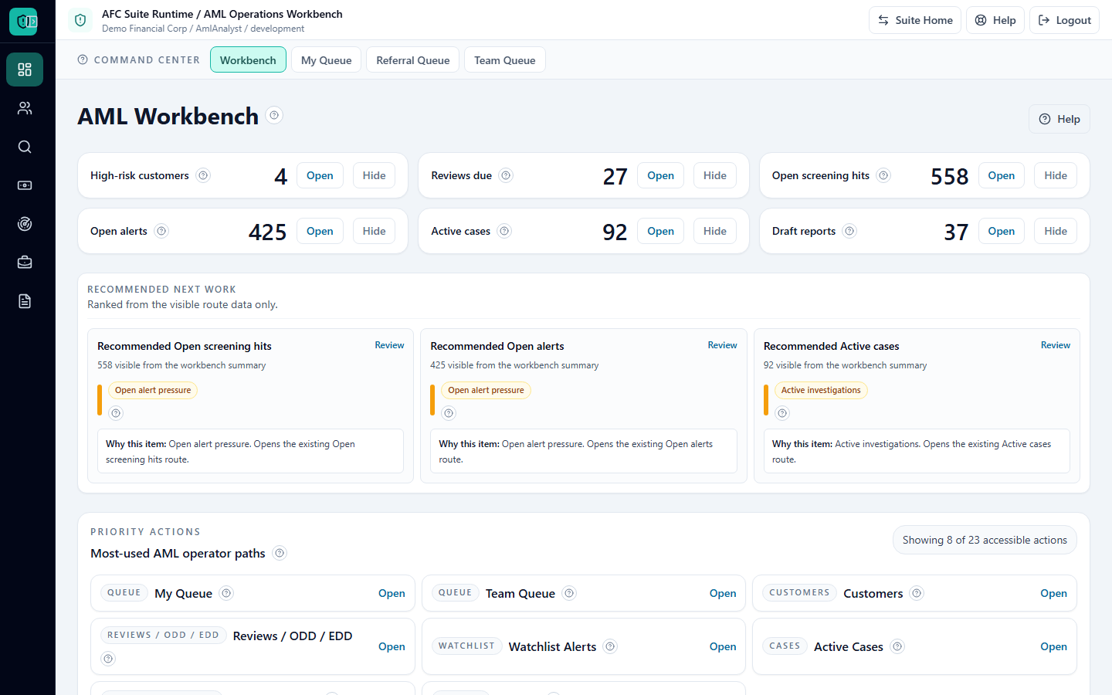
Task: Open the reports document icon in sidebar
Action: pos(25,301)
